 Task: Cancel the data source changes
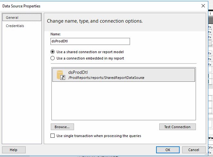point(194,150)
